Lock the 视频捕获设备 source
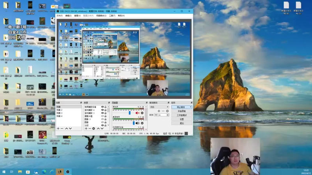Screen dimensions: 312x175 tap(105, 107)
